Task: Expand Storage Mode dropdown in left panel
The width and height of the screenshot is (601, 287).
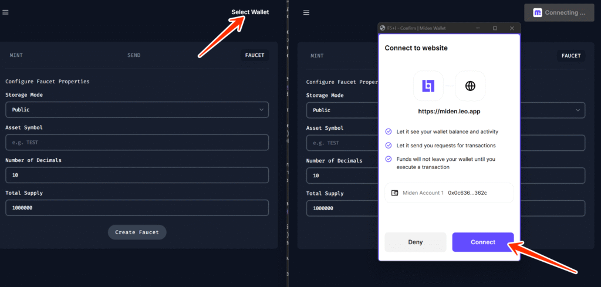Action: (x=137, y=110)
